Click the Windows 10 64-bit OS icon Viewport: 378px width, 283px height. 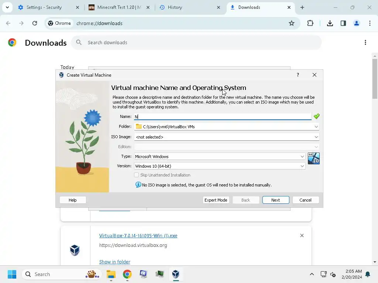(314, 158)
